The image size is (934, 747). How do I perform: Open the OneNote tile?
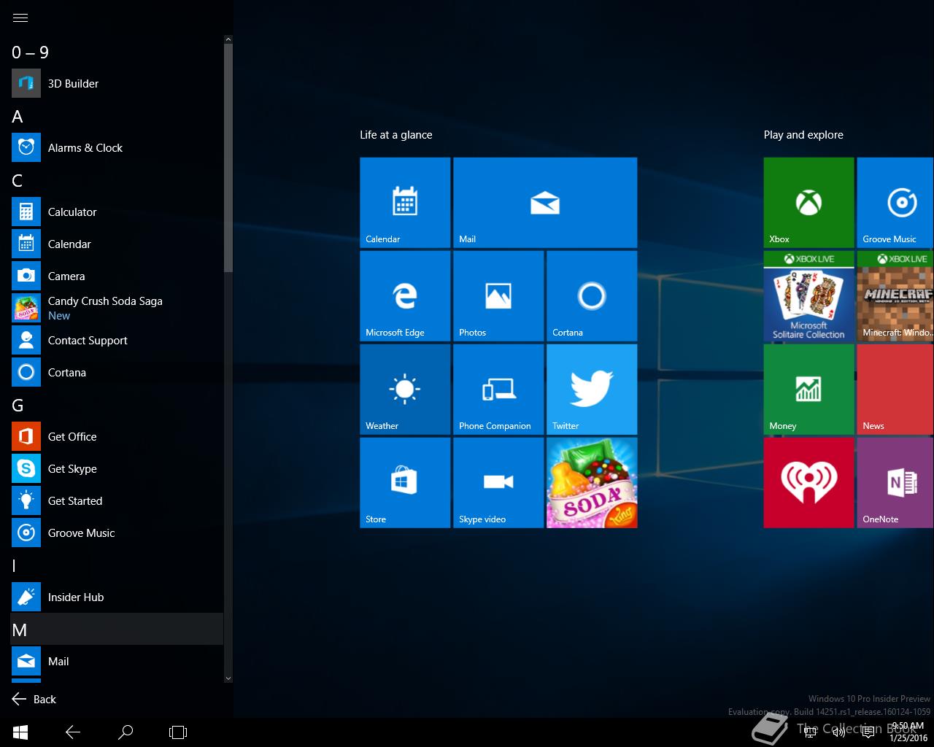pyautogui.click(x=895, y=482)
